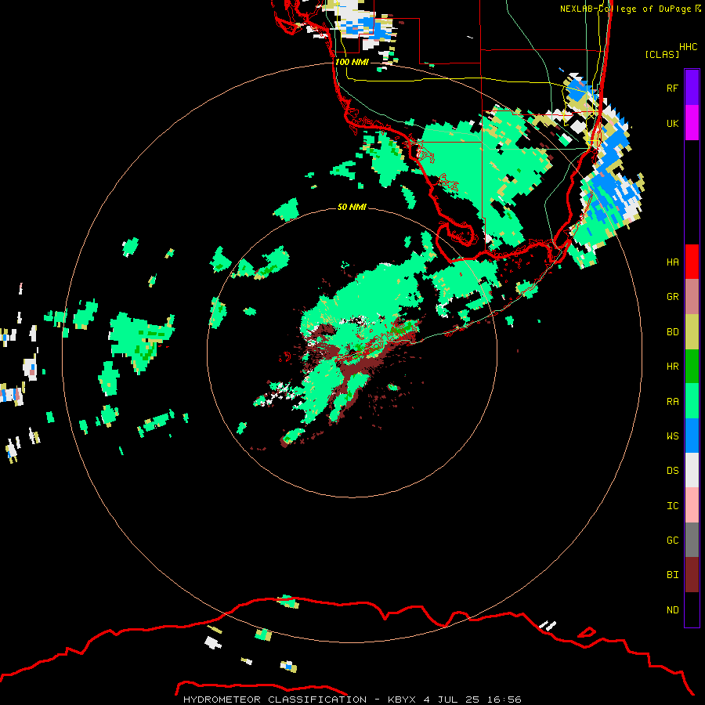Click the HR legend label
705x705 pixels.
pos(672,367)
